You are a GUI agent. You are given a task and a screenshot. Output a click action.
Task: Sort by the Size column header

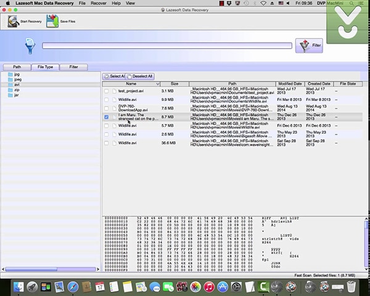coord(175,84)
